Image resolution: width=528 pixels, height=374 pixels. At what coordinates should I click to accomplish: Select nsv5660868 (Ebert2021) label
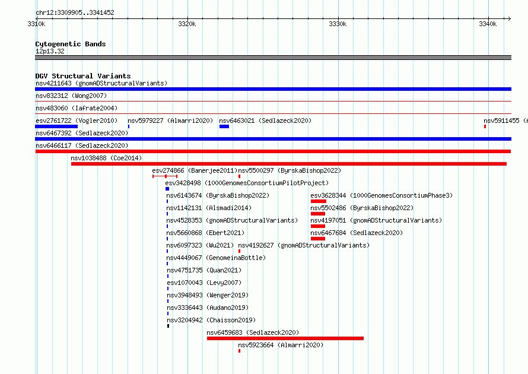(205, 233)
